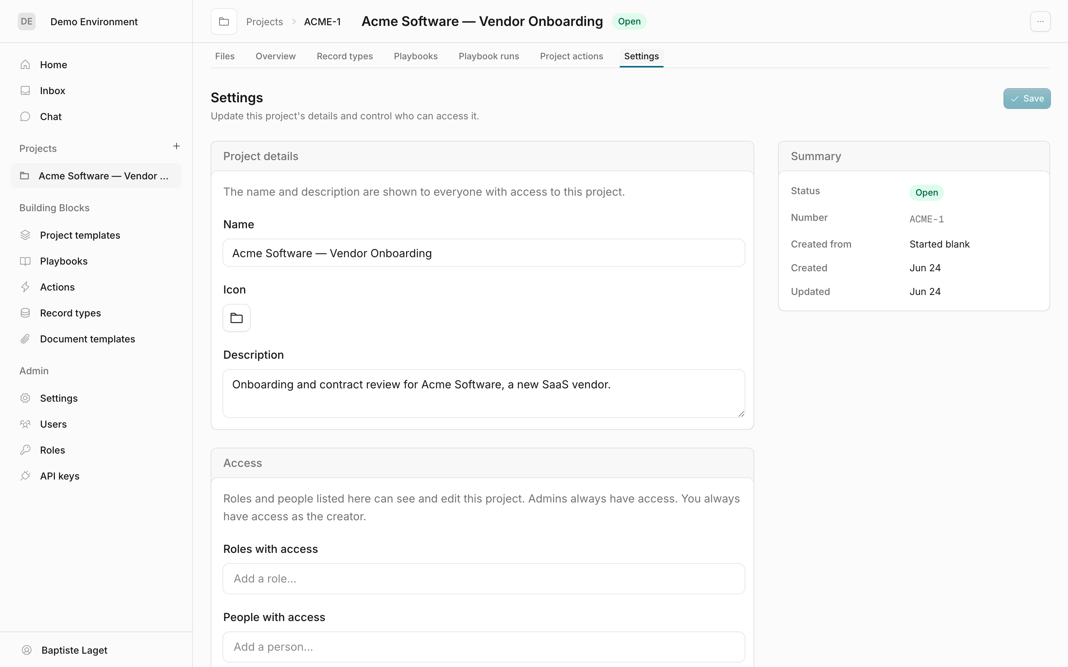The image size is (1068, 667).
Task: Click the user avatar icon by Baptiste Laget
Action: pyautogui.click(x=26, y=650)
